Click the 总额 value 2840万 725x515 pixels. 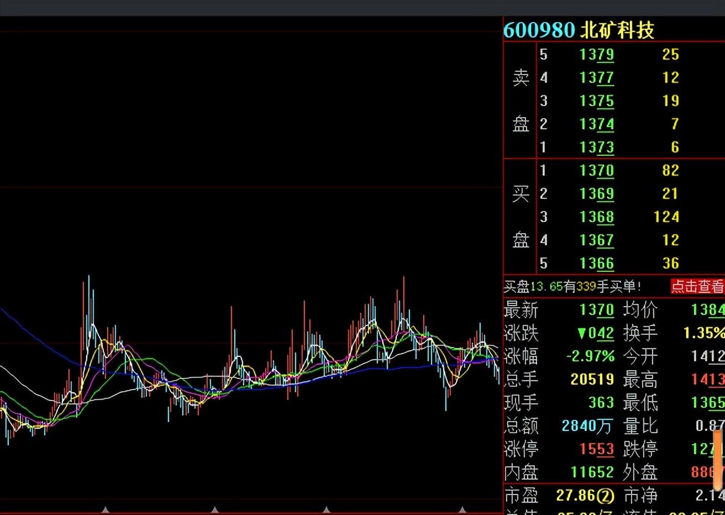[588, 426]
